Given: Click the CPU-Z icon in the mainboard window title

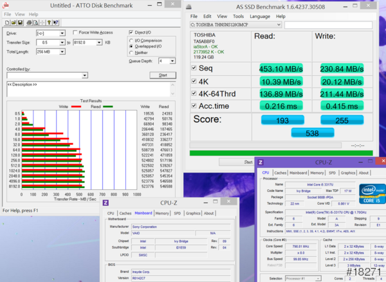Looking at the screenshot, I should 106,203.
